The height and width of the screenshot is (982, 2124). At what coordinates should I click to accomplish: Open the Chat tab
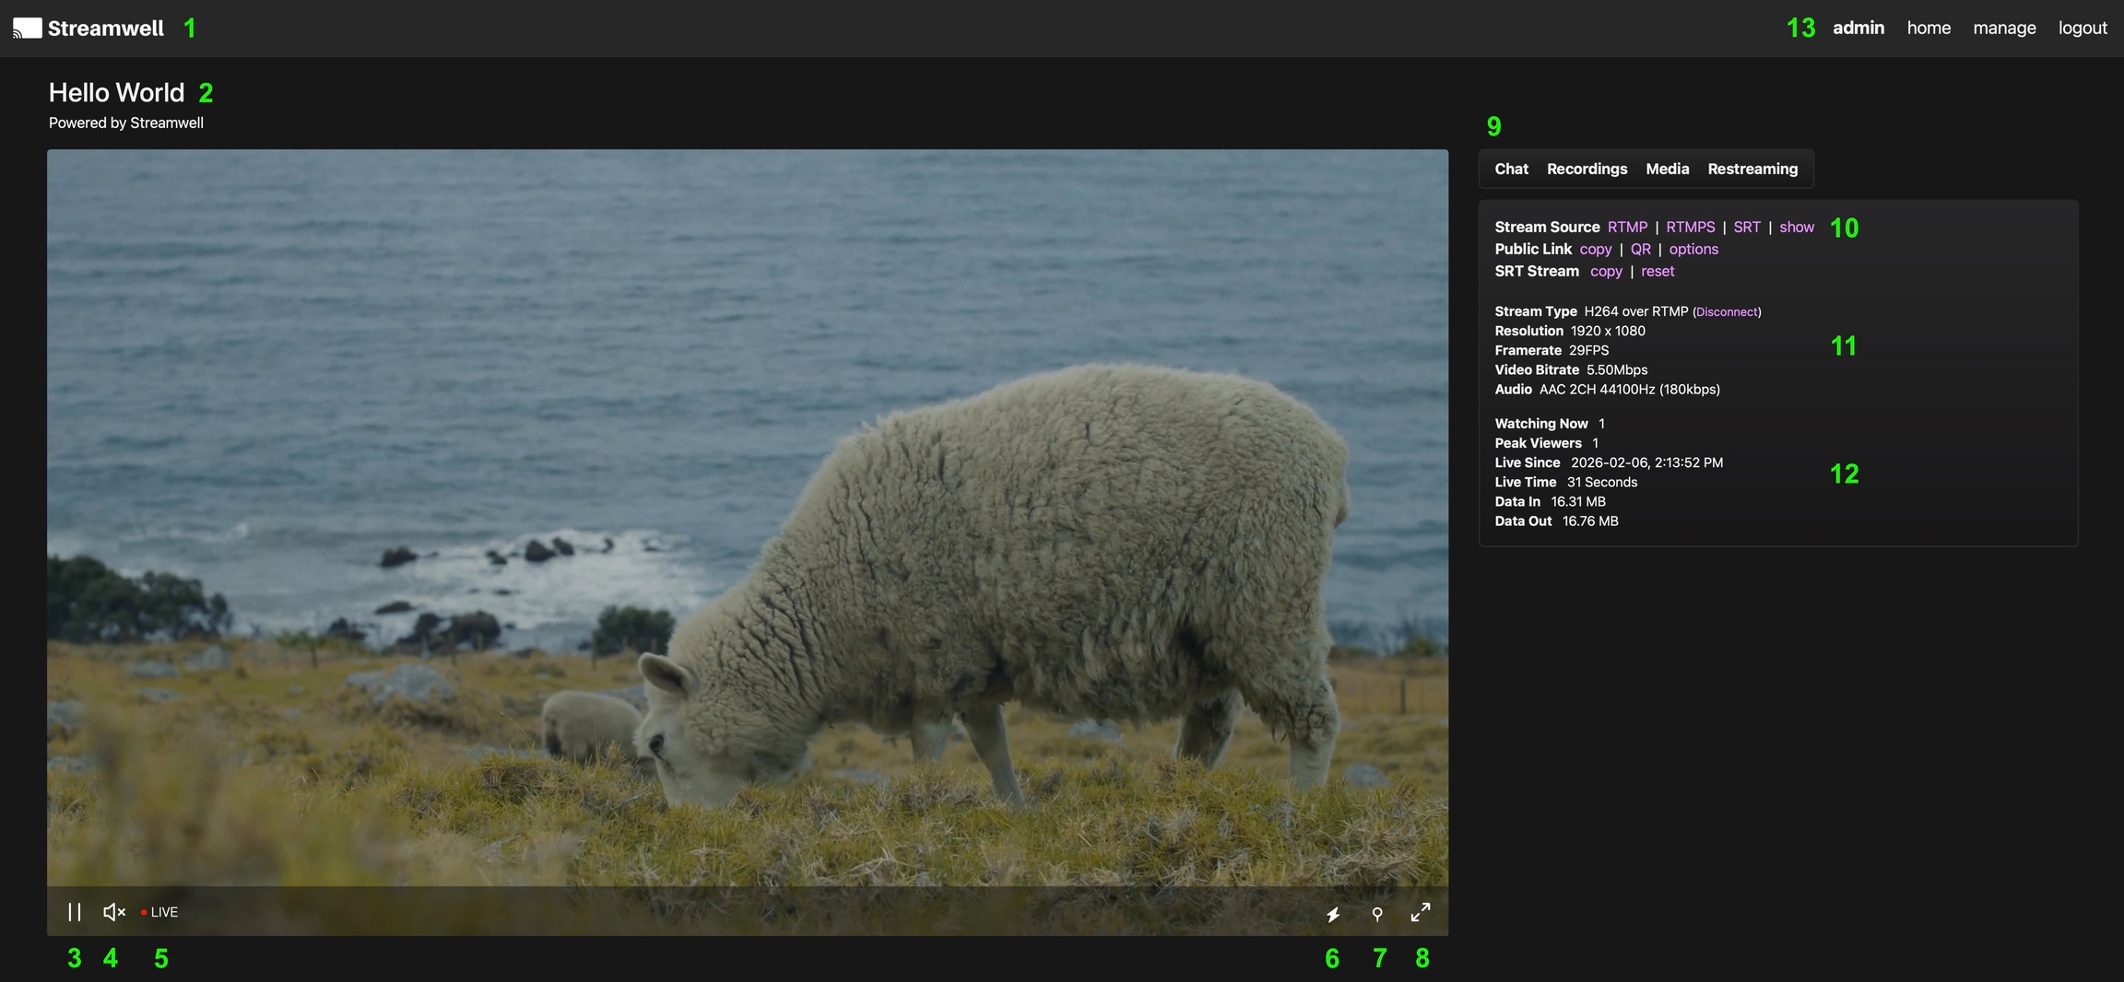[1511, 169]
